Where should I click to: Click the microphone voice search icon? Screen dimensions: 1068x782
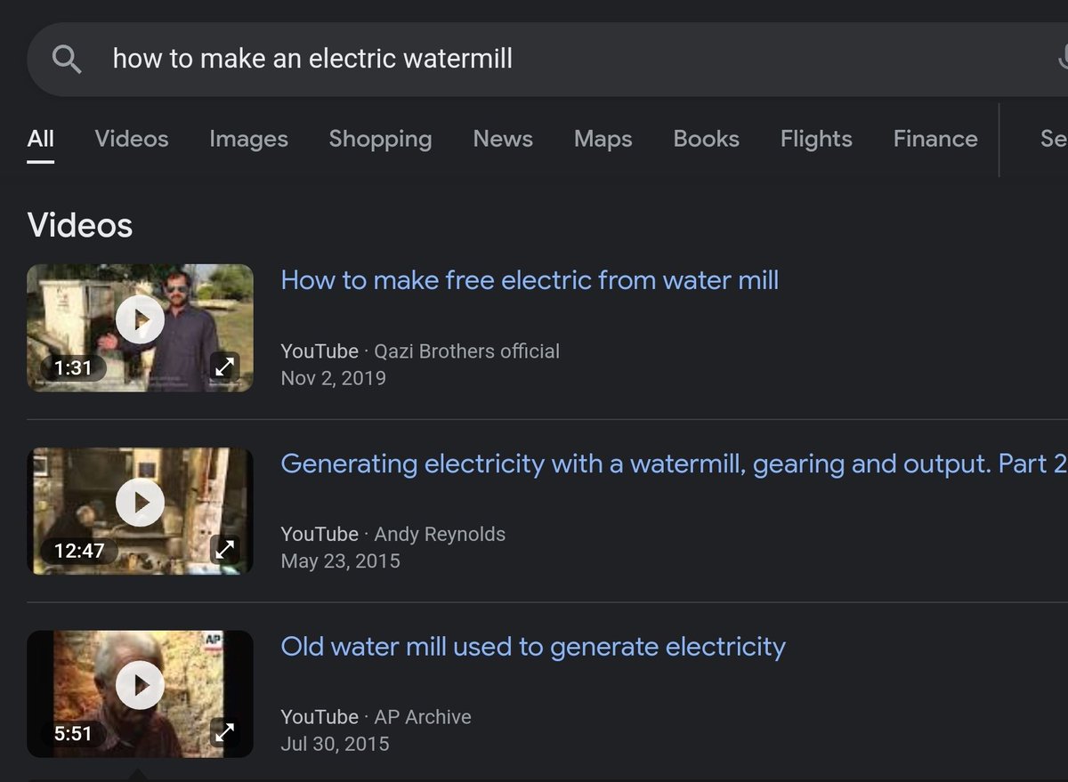[1062, 60]
